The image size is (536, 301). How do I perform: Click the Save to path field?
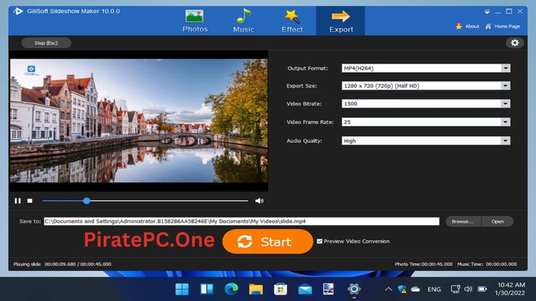242,222
